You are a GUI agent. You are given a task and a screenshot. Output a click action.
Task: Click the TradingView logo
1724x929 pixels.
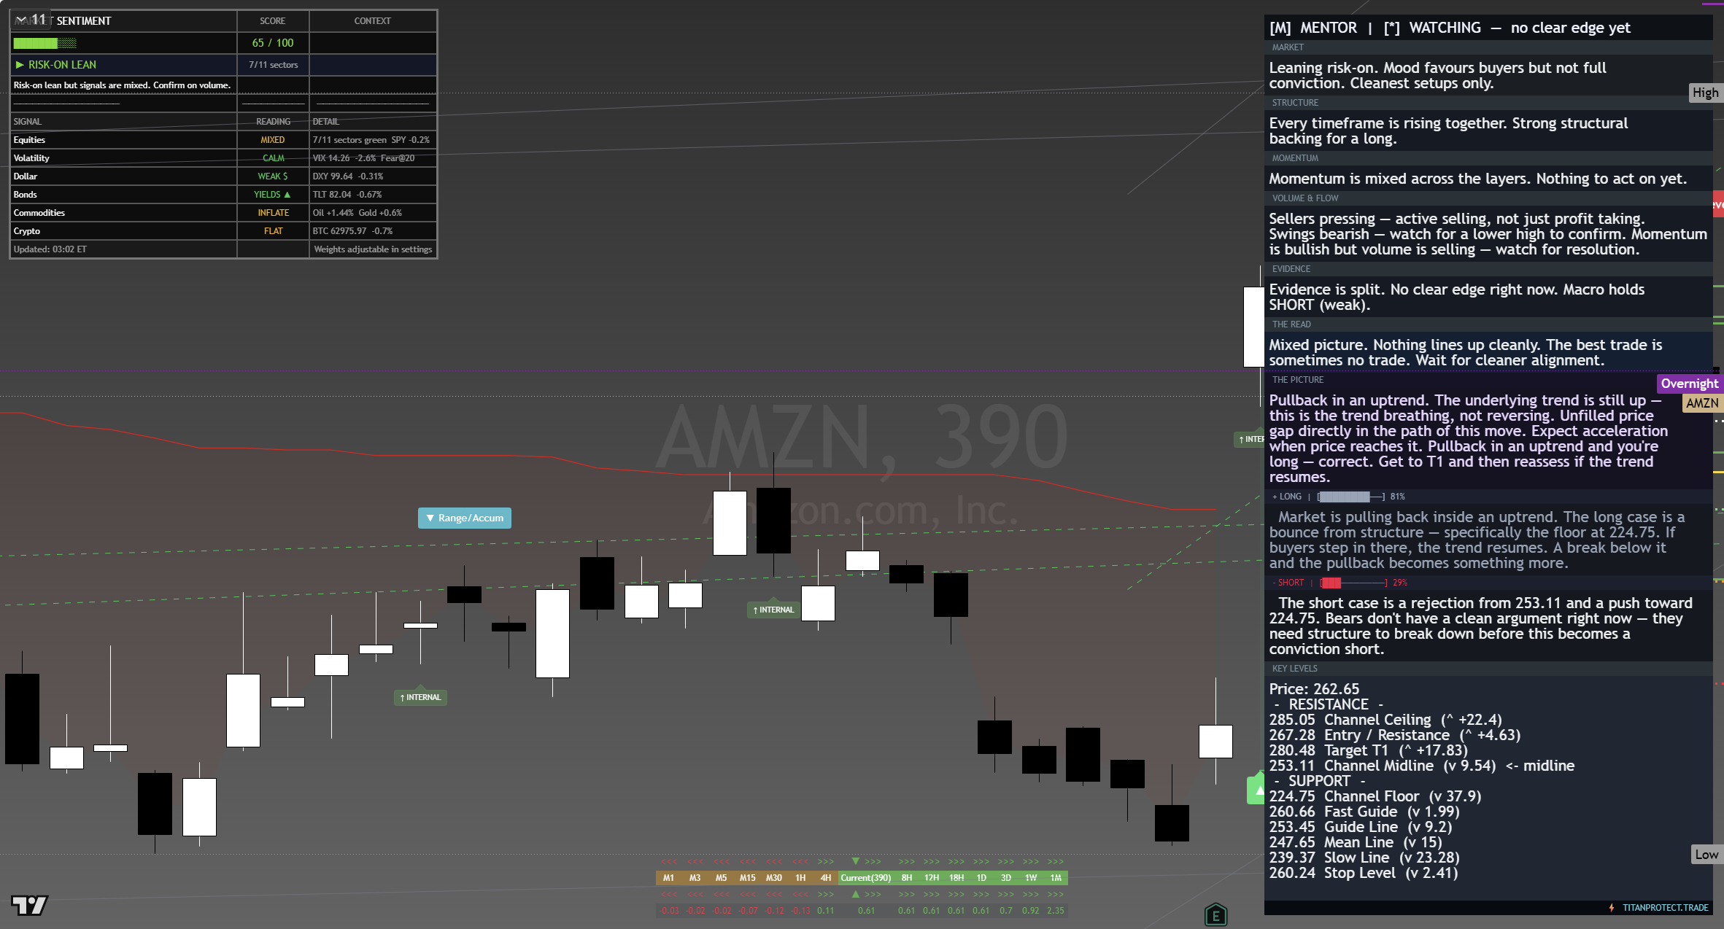30,905
